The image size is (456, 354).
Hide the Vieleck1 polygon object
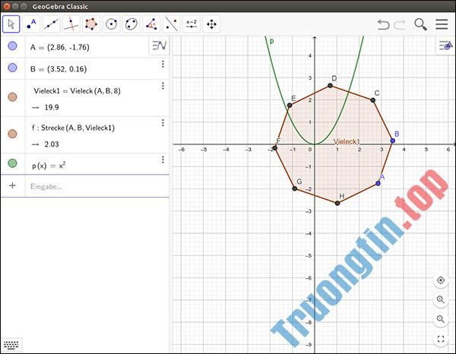[12, 97]
